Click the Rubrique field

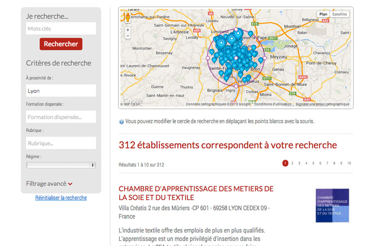pyautogui.click(x=61, y=143)
